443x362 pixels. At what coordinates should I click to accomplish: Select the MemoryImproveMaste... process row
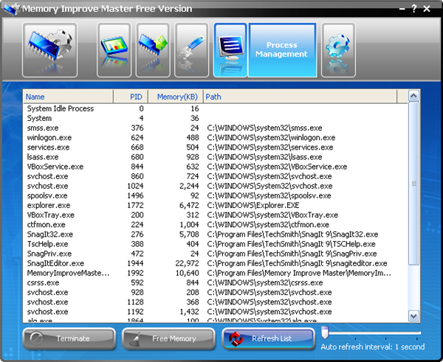click(x=216, y=273)
